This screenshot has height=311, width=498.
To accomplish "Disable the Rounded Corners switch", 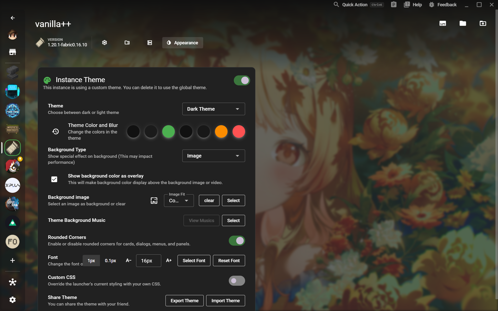I will 237,241.
